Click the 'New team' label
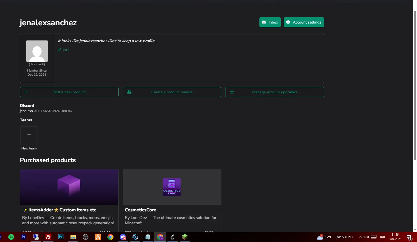This screenshot has height=242, width=417. tap(29, 148)
